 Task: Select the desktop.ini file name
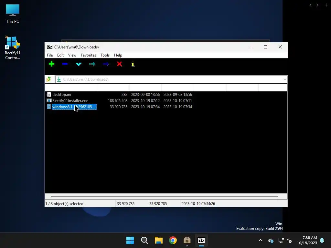[62, 95]
